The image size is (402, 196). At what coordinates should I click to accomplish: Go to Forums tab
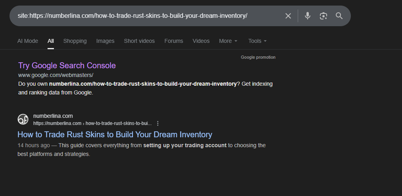[x=174, y=41]
